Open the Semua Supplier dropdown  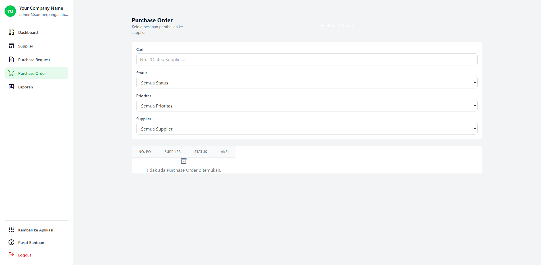(x=306, y=129)
